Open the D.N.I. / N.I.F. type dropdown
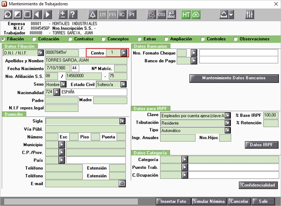Viewport: 281px width, 206px height. 41,53
